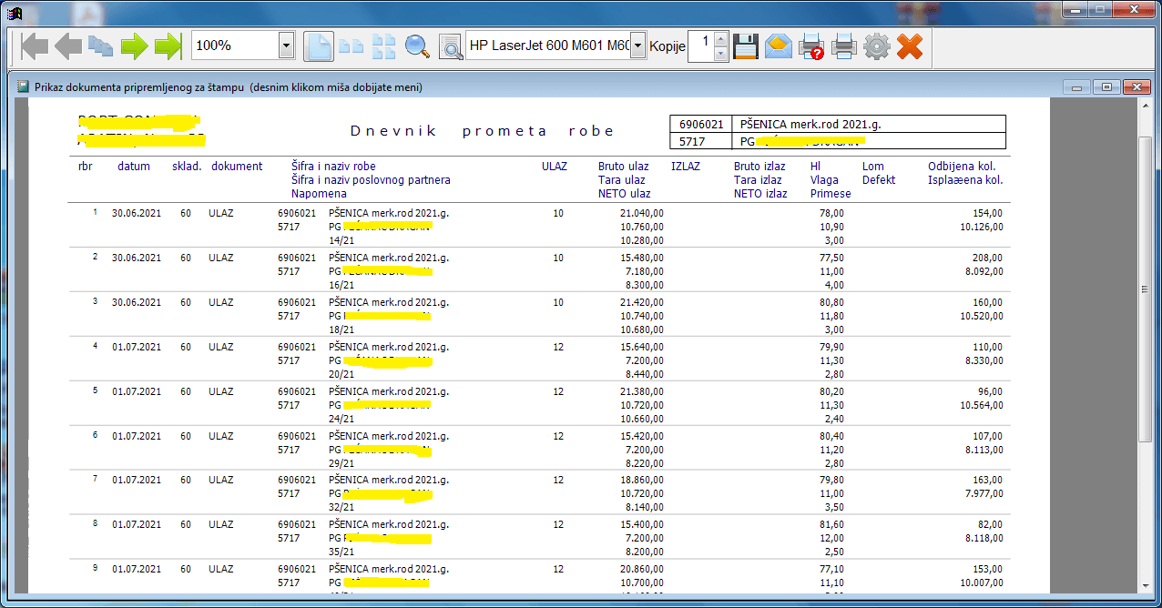The width and height of the screenshot is (1162, 608).
Task: Click the value 208,00 in row 2
Action: [988, 258]
